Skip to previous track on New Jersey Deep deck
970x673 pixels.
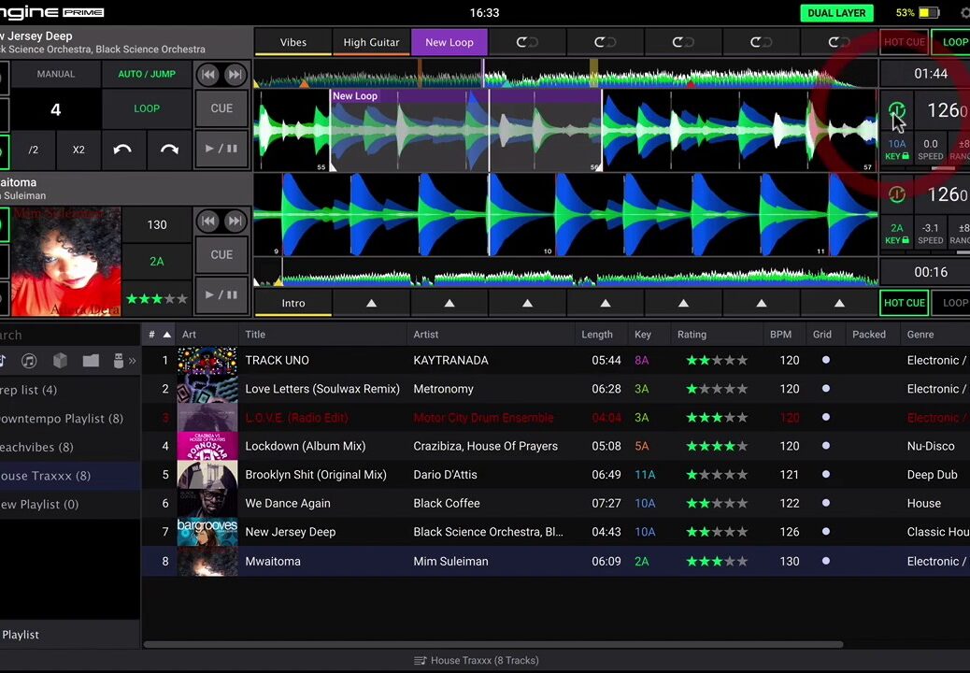(208, 75)
